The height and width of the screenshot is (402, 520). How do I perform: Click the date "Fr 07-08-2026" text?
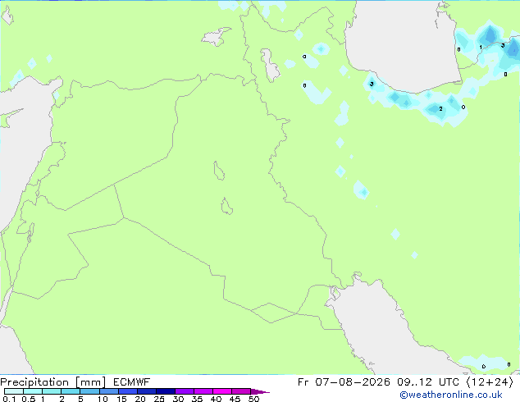pyautogui.click(x=344, y=382)
